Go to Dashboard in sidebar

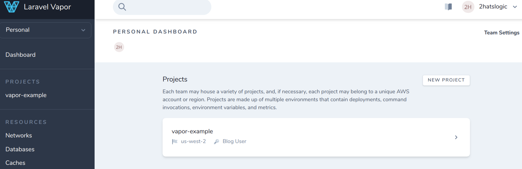point(20,55)
